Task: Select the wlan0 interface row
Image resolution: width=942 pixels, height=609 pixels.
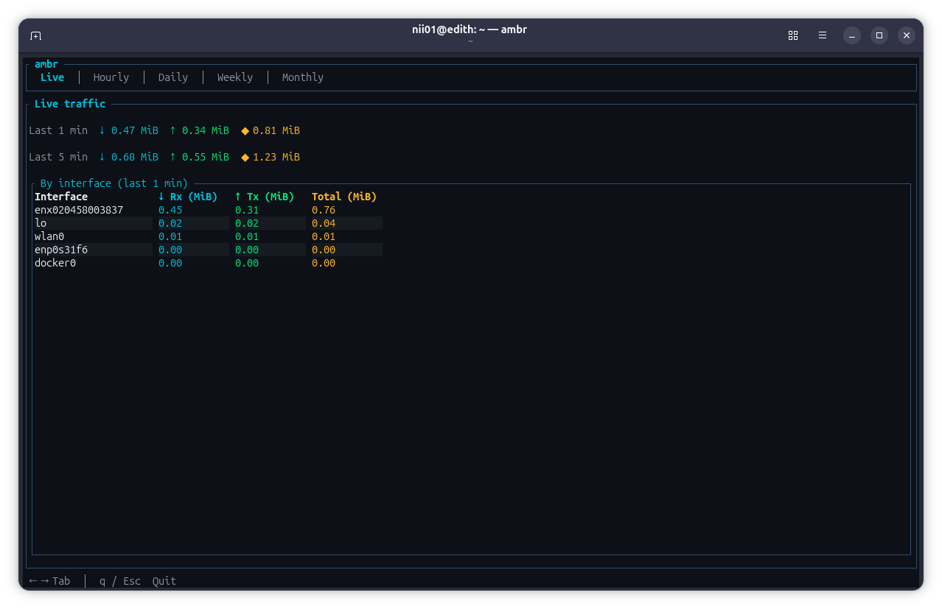Action: coord(208,236)
